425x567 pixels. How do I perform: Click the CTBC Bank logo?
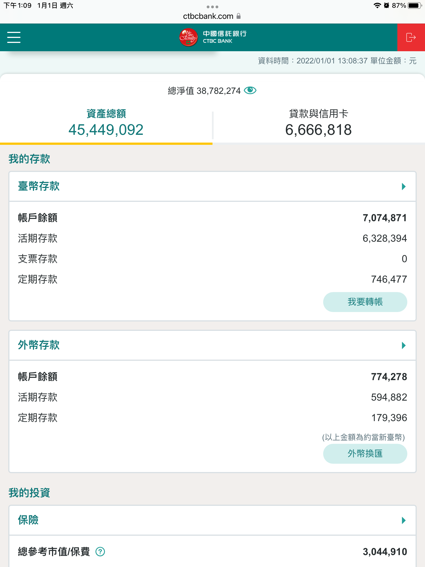(212, 37)
